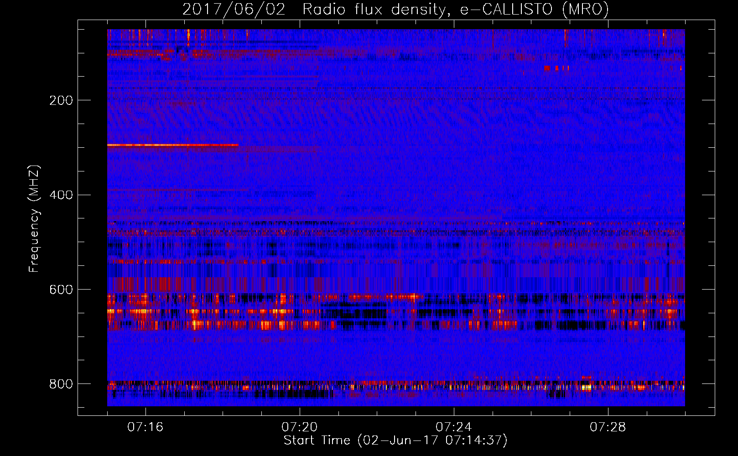Click the 'Frequency (MHZ)' axis title
The height and width of the screenshot is (456, 738).
(x=34, y=218)
